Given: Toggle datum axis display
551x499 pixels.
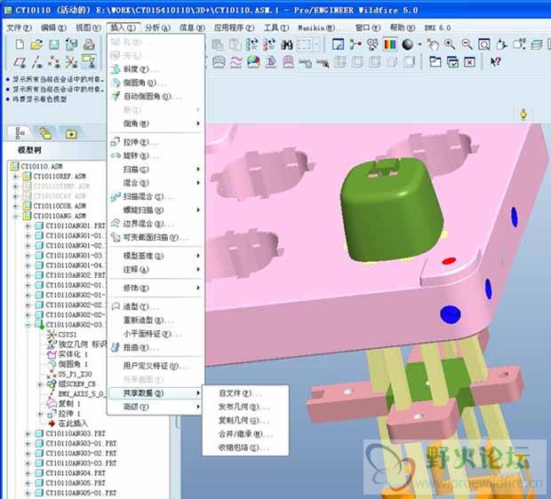Looking at the screenshot, I should point(37,62).
